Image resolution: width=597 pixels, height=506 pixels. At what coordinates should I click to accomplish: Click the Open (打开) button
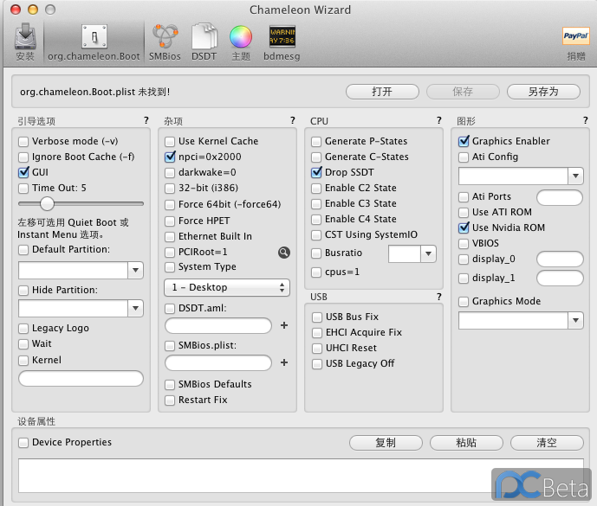[x=381, y=92]
